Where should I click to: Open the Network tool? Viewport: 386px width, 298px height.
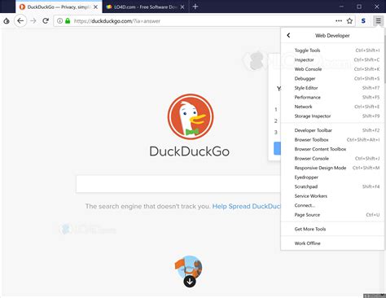click(332, 107)
